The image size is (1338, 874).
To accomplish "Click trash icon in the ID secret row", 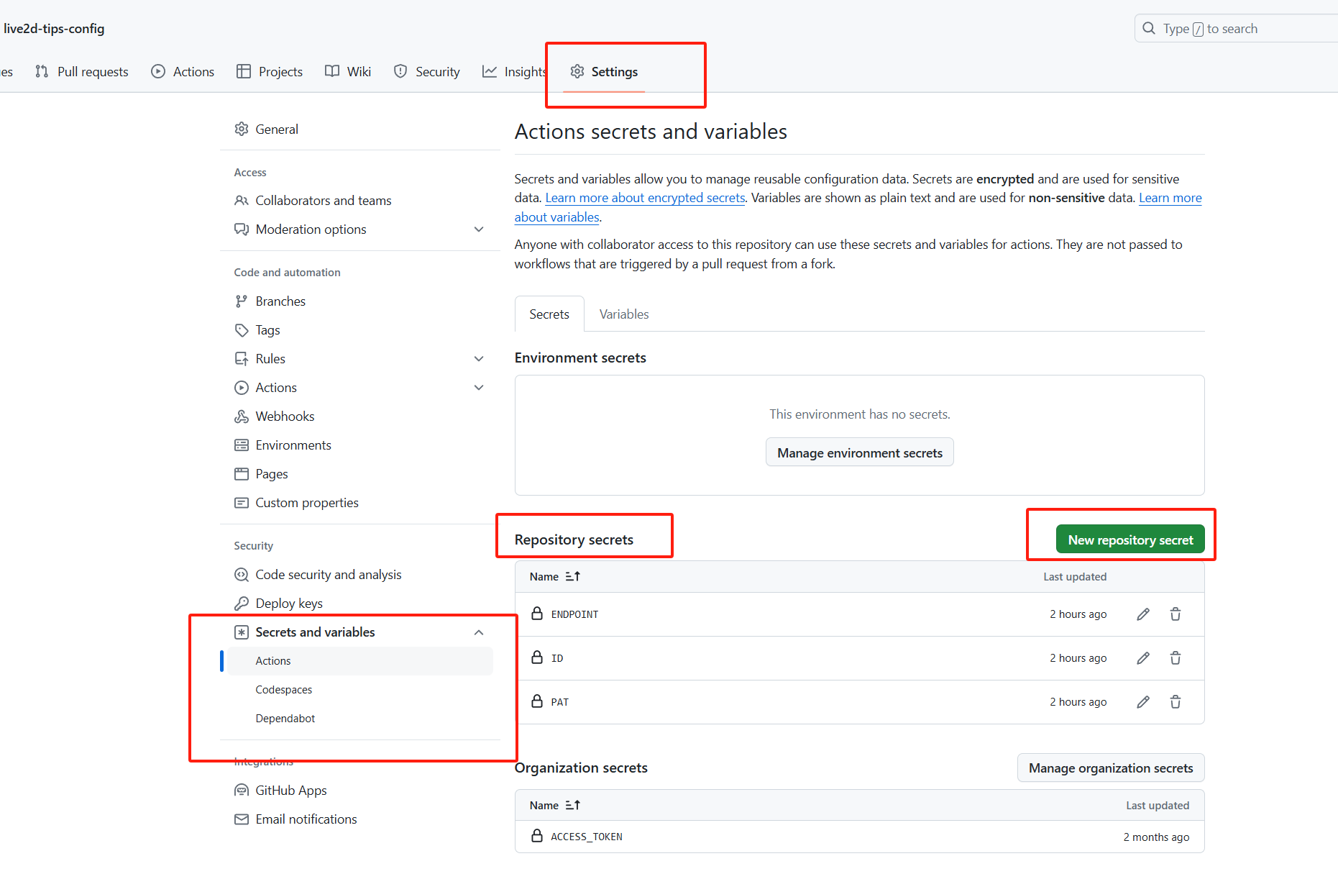I will (x=1175, y=658).
